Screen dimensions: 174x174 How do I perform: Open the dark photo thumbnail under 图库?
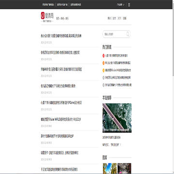coord(124,168)
